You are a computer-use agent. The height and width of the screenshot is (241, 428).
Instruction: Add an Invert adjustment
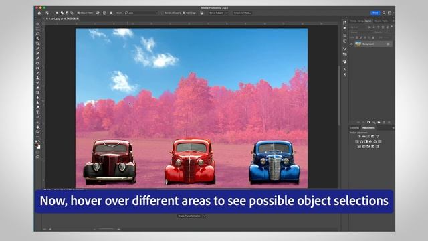click(x=359, y=147)
